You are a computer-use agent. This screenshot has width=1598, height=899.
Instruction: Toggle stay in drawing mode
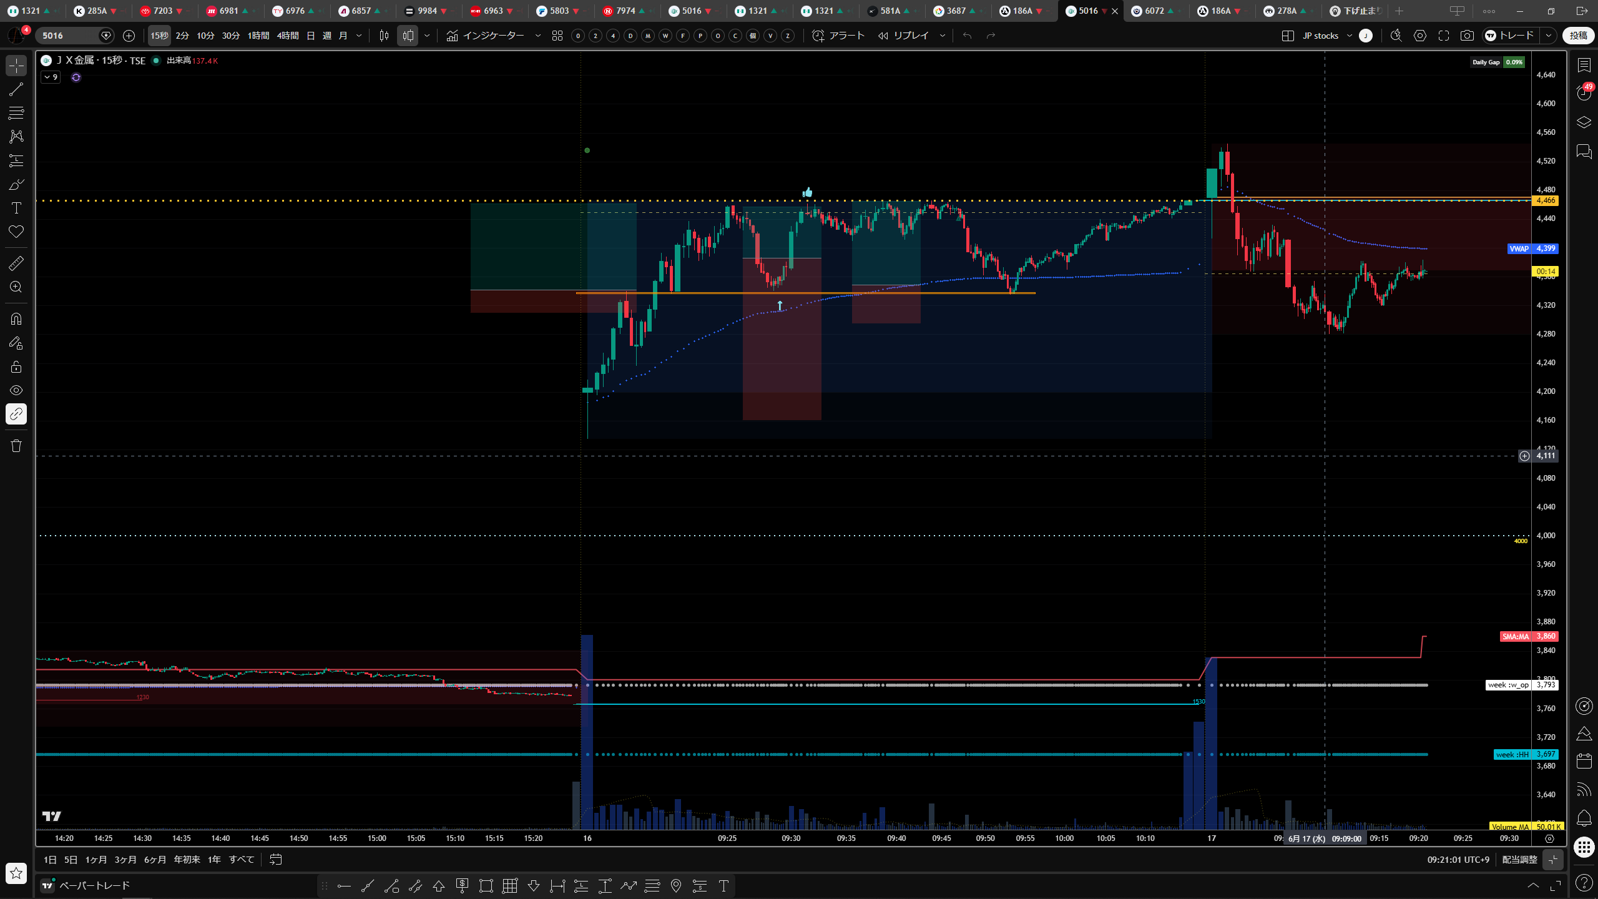[x=16, y=343]
